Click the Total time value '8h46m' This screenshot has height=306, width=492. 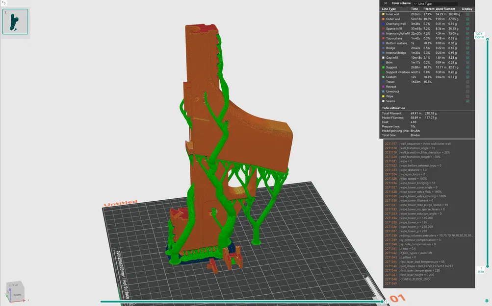click(x=415, y=135)
